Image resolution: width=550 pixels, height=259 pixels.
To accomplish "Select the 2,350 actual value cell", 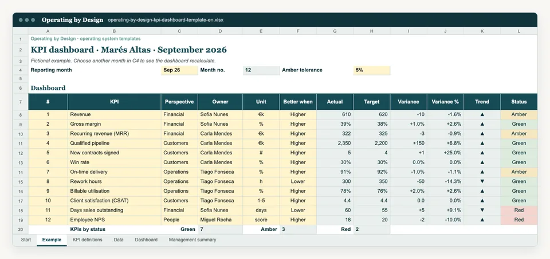I will [x=335, y=143].
